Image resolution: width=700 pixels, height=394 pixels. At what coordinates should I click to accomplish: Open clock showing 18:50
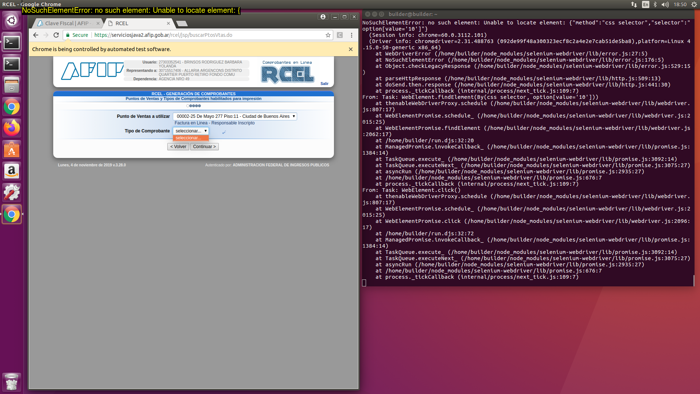680,4
